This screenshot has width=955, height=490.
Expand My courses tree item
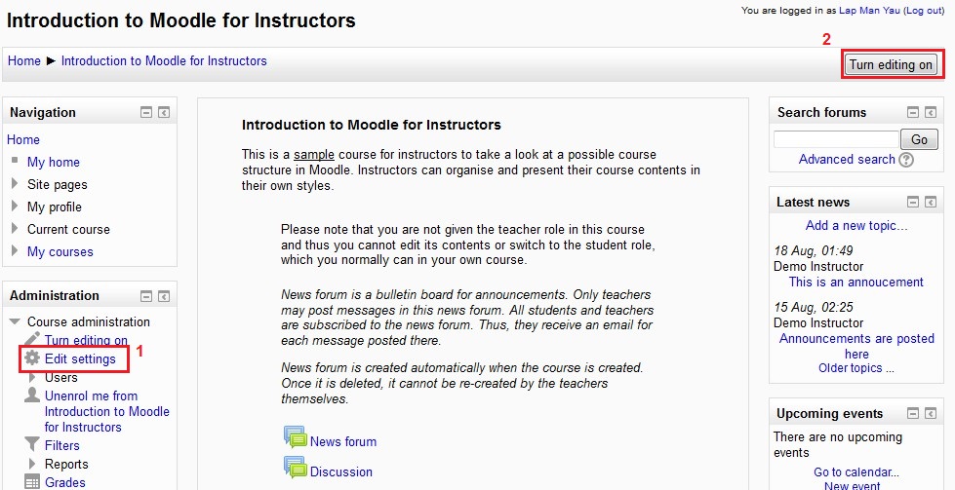(15, 251)
